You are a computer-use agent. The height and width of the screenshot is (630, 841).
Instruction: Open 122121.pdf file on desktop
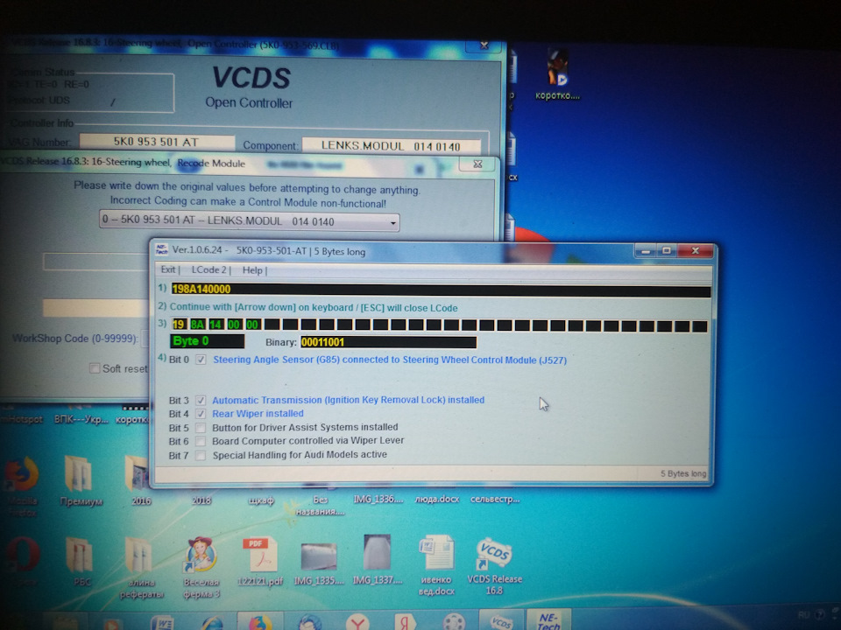click(259, 562)
